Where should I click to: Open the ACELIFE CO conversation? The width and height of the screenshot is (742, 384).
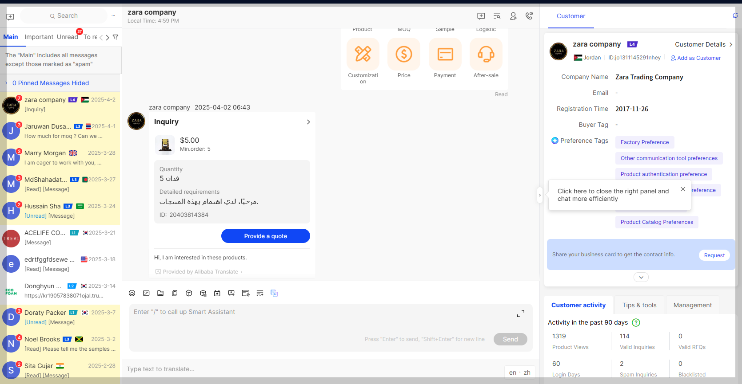(60, 237)
